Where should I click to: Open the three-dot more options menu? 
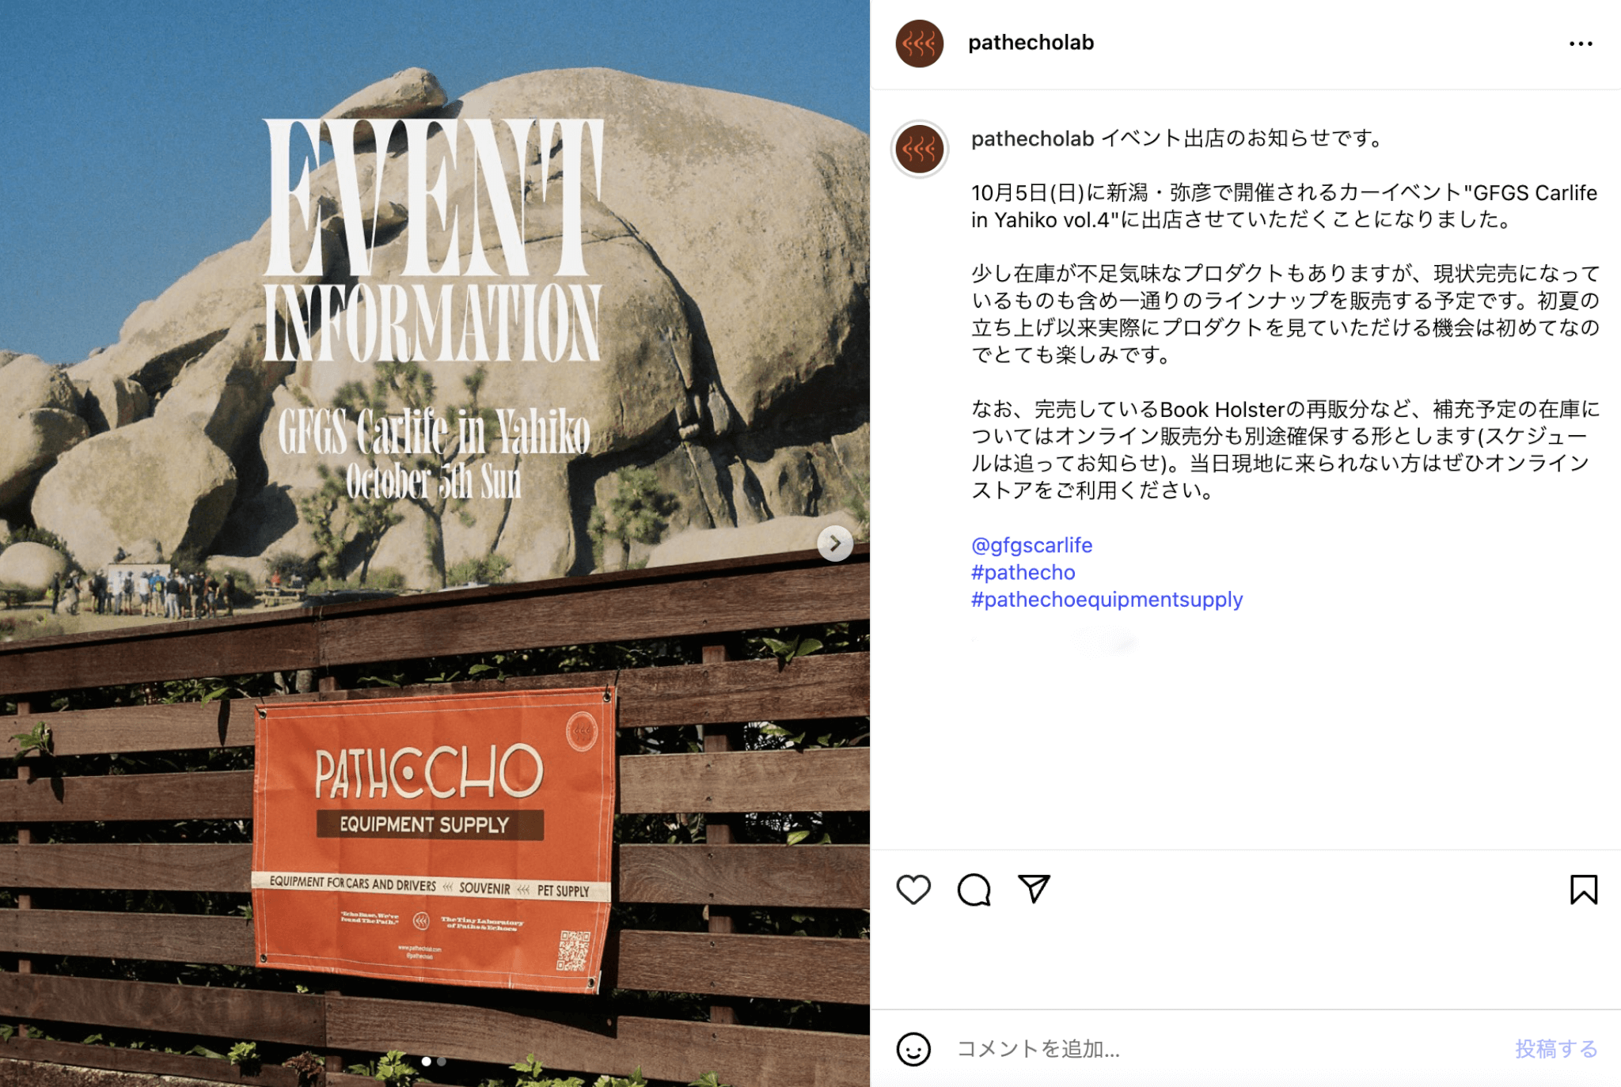(1581, 44)
